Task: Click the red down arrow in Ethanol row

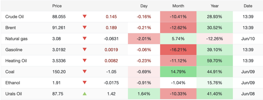Action: pyautogui.click(x=84, y=83)
